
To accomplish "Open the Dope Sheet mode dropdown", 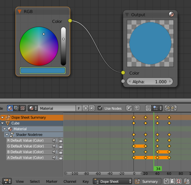I will (x=112, y=181).
